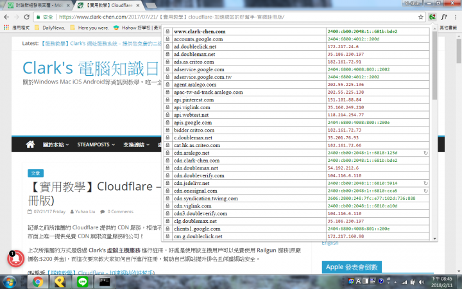Open LINE app from the taskbar
Screen dimensions: 462x289
tap(83, 282)
